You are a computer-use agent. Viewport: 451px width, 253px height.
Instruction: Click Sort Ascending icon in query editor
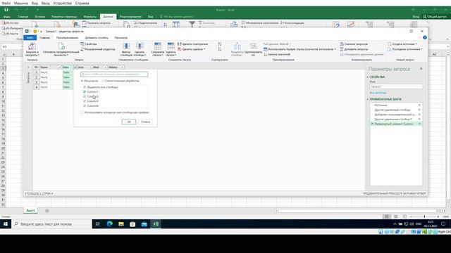[x=220, y=44]
